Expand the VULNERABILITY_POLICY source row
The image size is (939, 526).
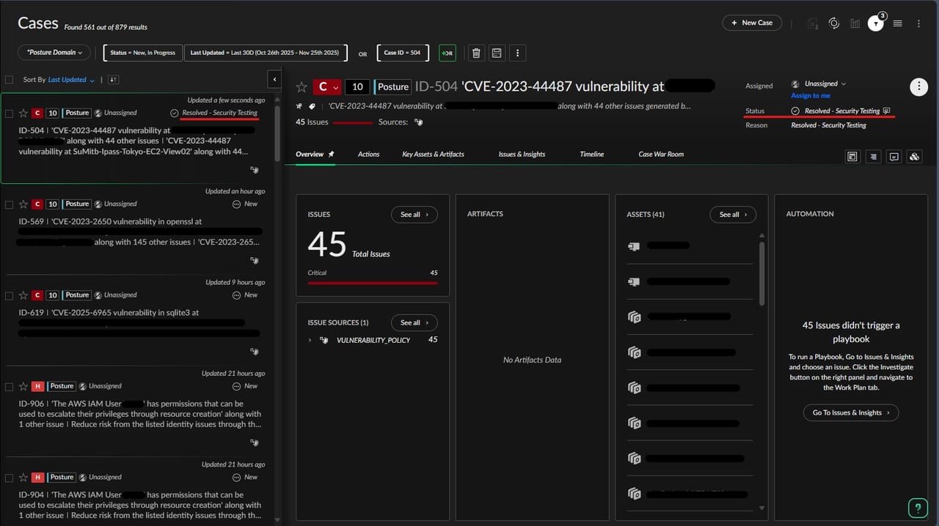[x=310, y=340]
